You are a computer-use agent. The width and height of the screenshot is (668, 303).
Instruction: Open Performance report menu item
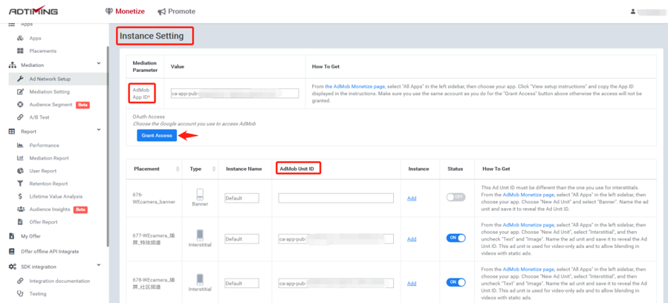(x=45, y=146)
